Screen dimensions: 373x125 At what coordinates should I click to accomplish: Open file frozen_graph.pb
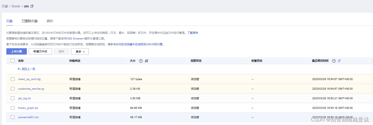(28, 108)
